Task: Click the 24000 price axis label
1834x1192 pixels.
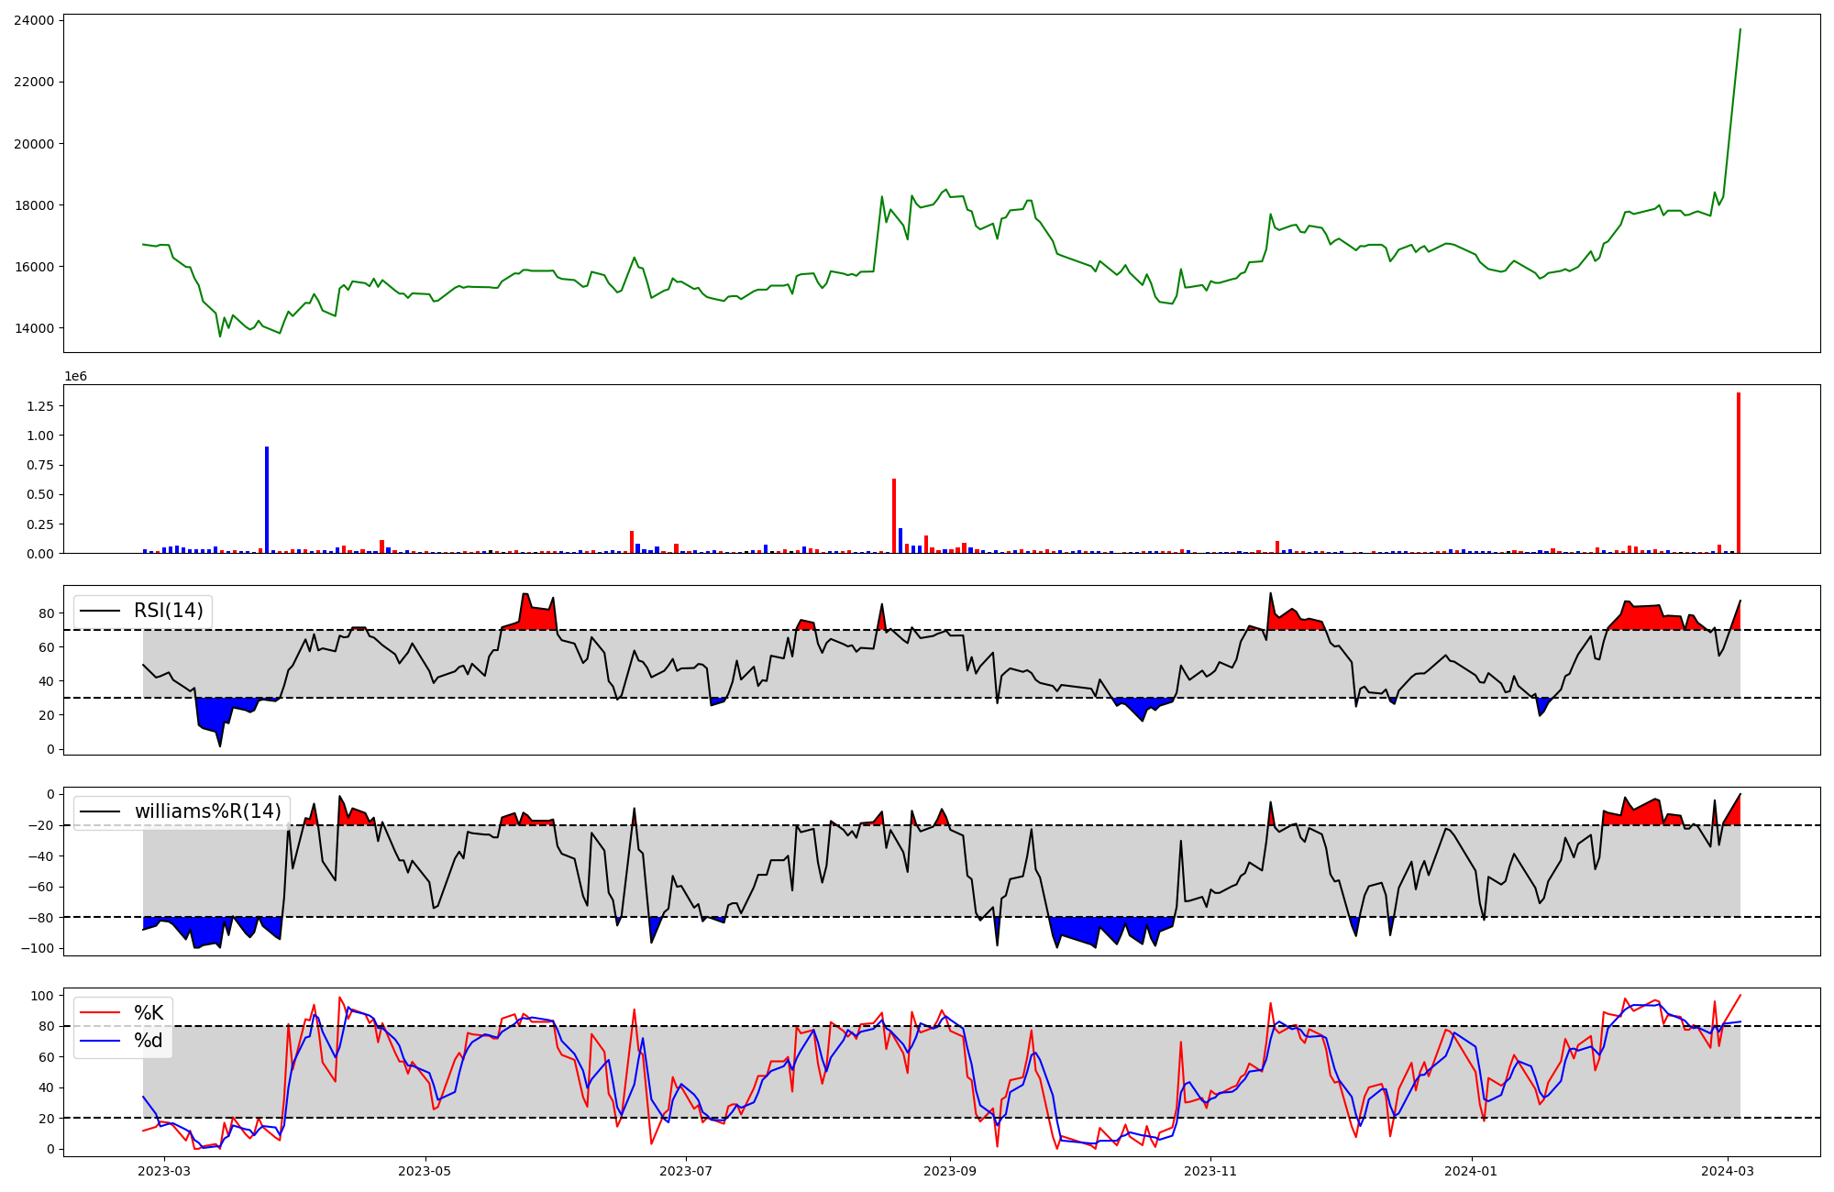Action: pos(34,20)
